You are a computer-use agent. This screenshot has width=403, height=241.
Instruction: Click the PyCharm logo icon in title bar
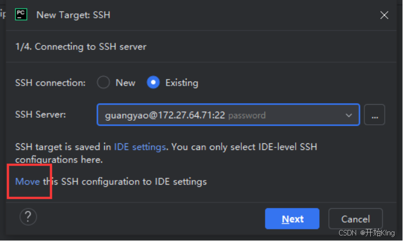click(x=21, y=15)
